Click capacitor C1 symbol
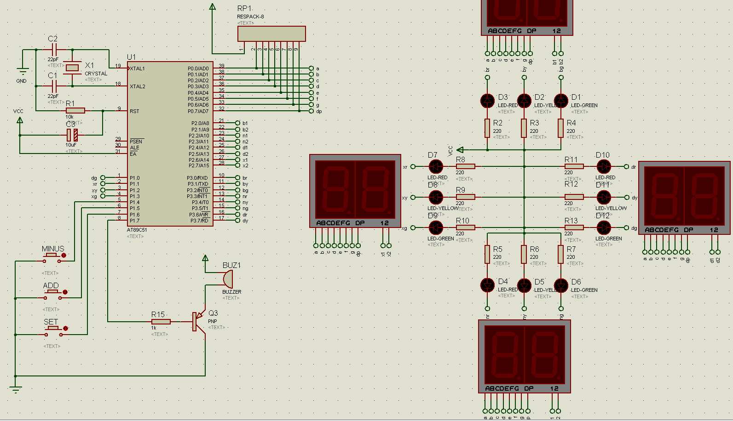 (53, 86)
